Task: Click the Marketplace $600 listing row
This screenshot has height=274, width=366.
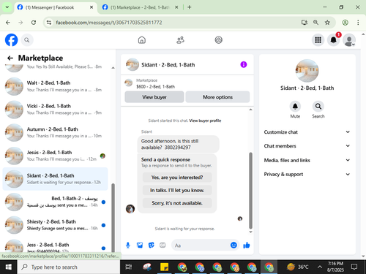Action: 187,83
